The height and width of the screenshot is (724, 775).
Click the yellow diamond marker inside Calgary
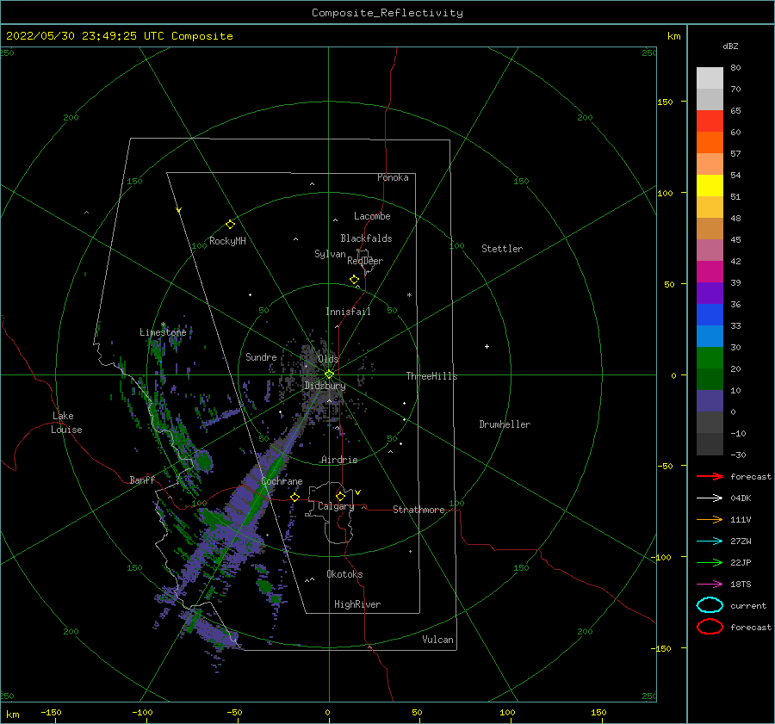coord(340,496)
